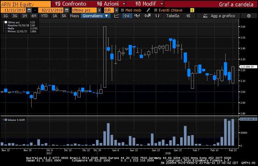The height and width of the screenshot is (166, 258).
Task: Click the Massimo marker icon in legend
Action: click(x=6, y=25)
